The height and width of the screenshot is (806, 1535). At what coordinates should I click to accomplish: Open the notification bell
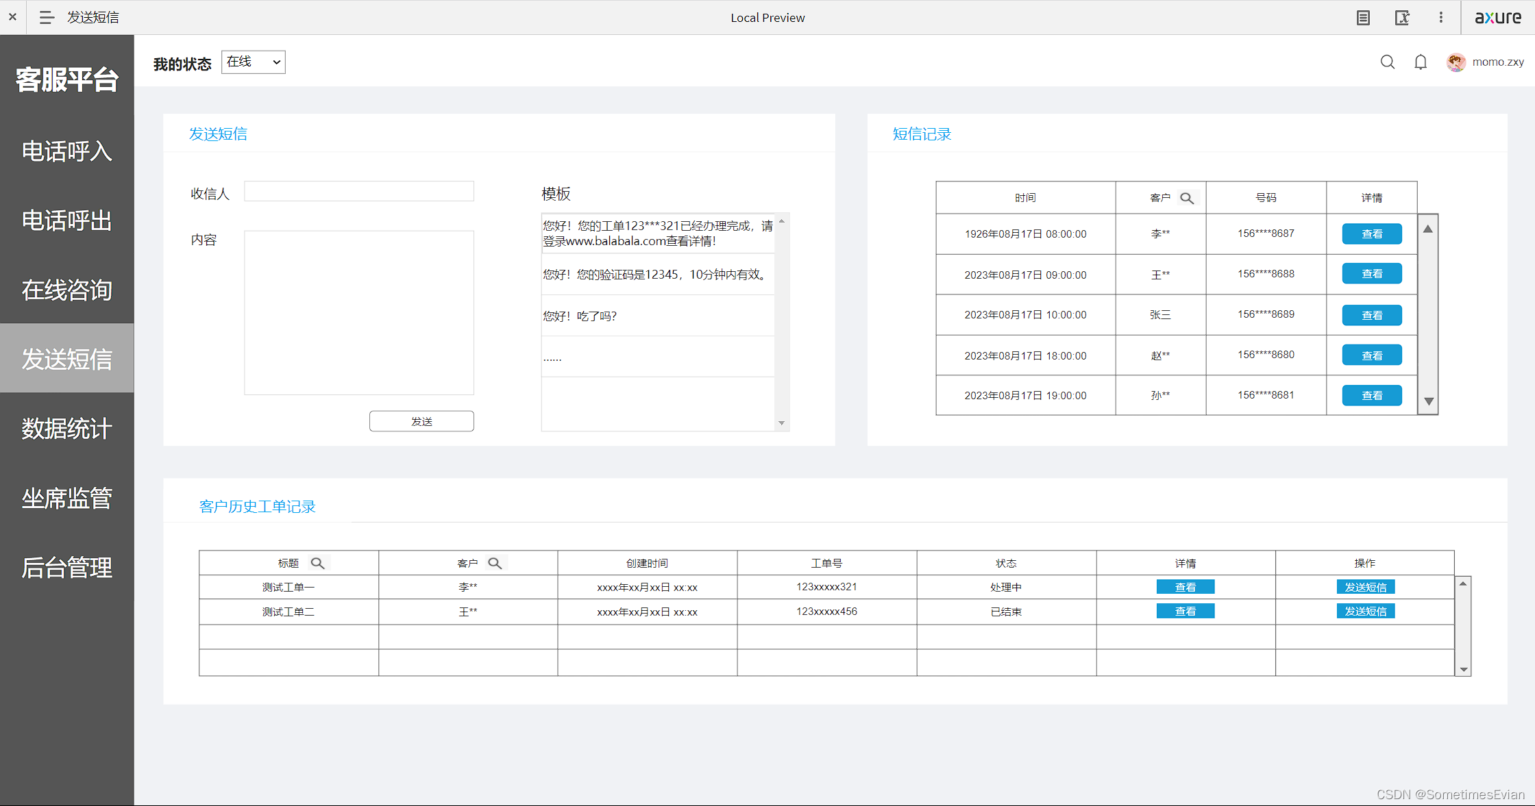(1421, 62)
